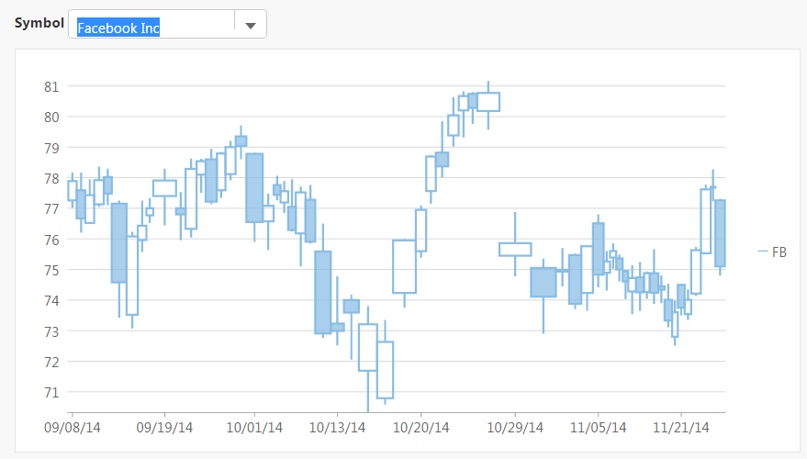Click the 11/21/14 x-axis date label
Screen dimensions: 807x459
tap(681, 428)
